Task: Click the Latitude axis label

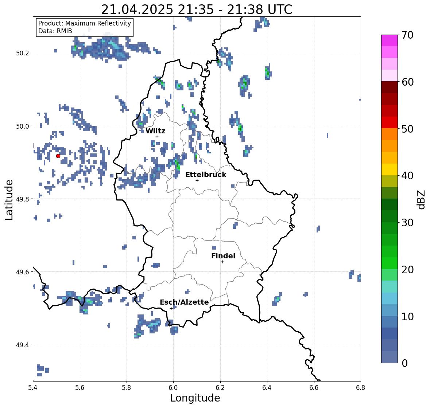Action: pyautogui.click(x=9, y=200)
